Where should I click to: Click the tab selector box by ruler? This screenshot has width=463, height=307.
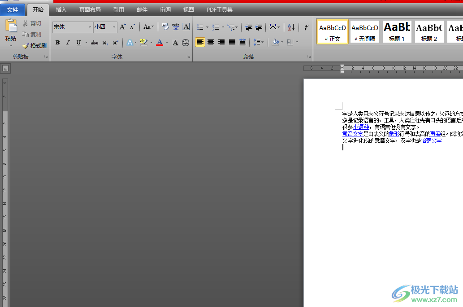5,69
